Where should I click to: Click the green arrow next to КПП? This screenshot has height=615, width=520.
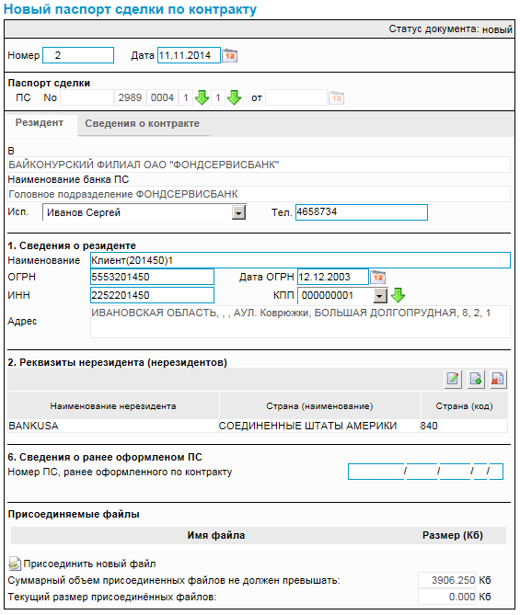coord(398,295)
